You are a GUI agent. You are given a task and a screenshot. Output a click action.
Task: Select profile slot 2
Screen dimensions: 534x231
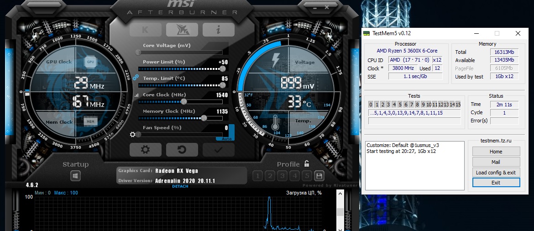pyautogui.click(x=270, y=176)
